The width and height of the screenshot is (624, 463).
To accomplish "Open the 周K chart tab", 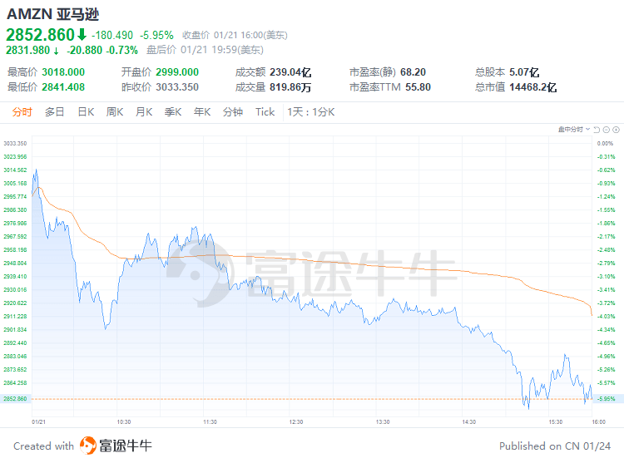I will pos(115,112).
